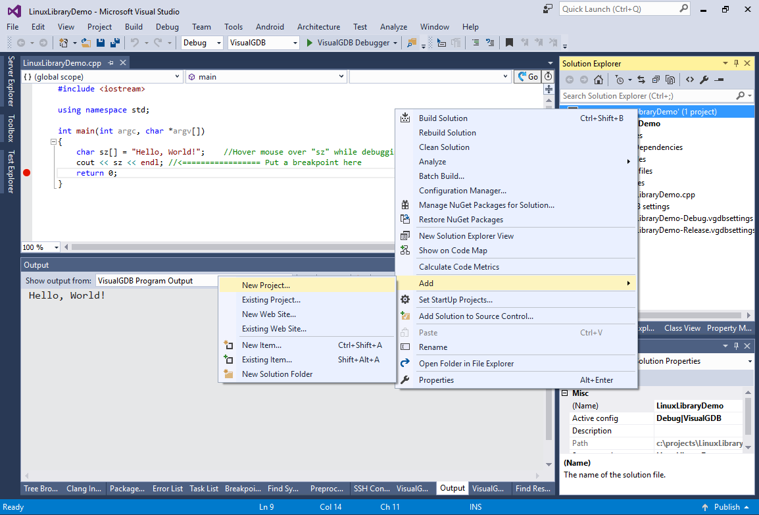Image resolution: width=759 pixels, height=515 pixels.
Task: Toggle the red breakpoint on return line
Action: 26,173
